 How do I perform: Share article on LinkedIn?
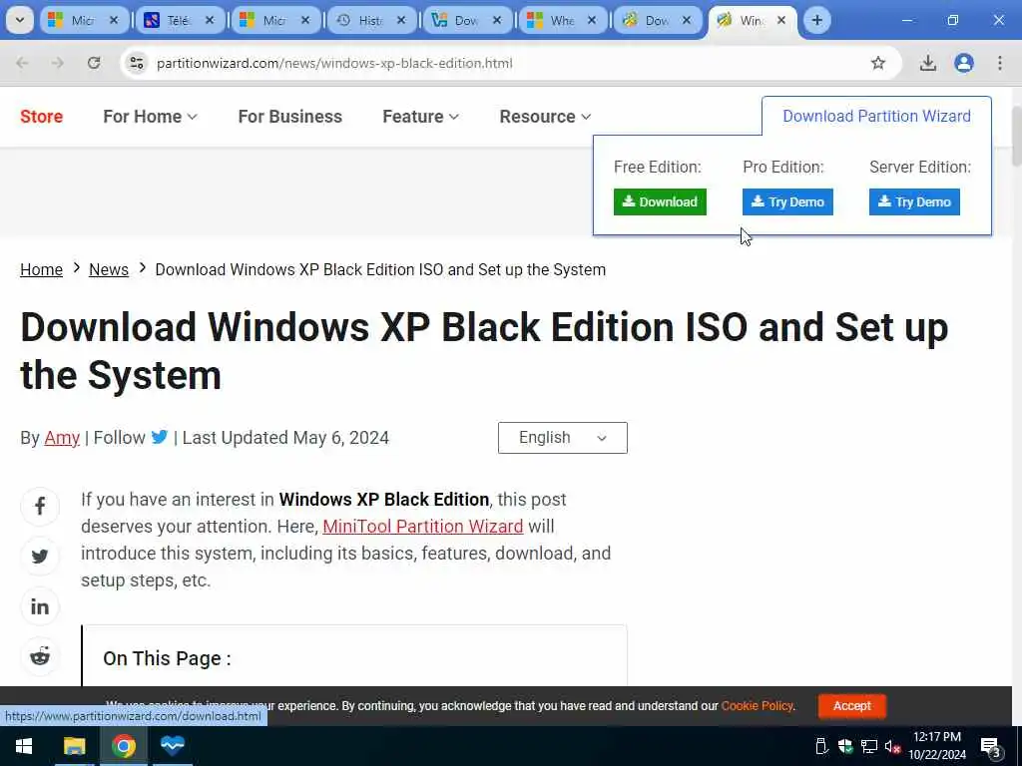40,606
